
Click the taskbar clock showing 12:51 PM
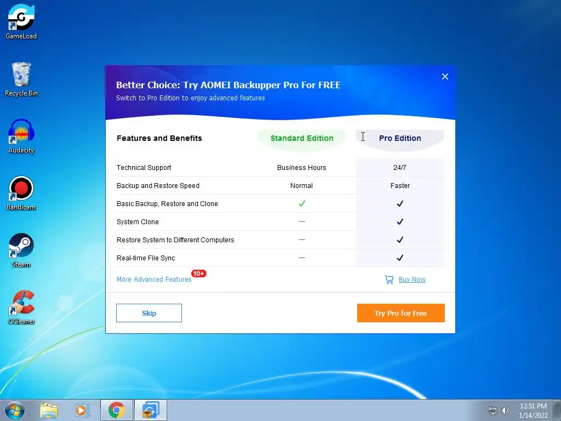pyautogui.click(x=533, y=411)
